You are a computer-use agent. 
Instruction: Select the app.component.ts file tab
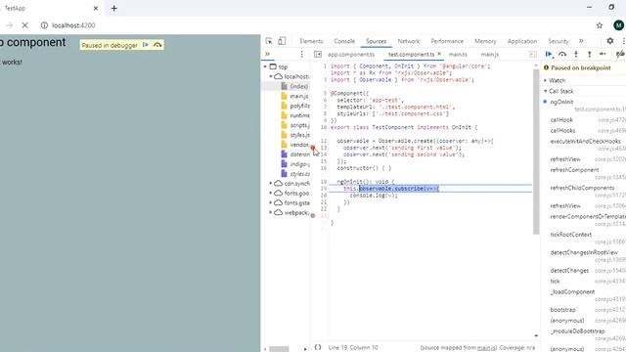[351, 55]
